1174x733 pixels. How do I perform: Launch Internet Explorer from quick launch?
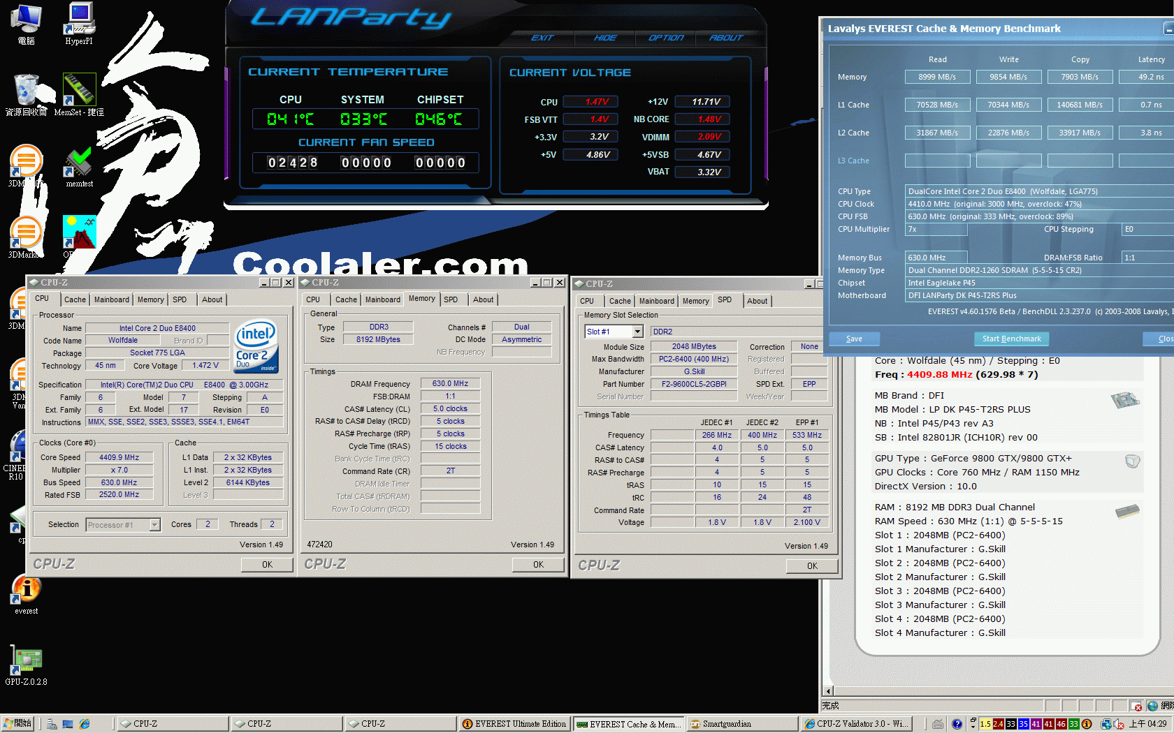pyautogui.click(x=85, y=725)
